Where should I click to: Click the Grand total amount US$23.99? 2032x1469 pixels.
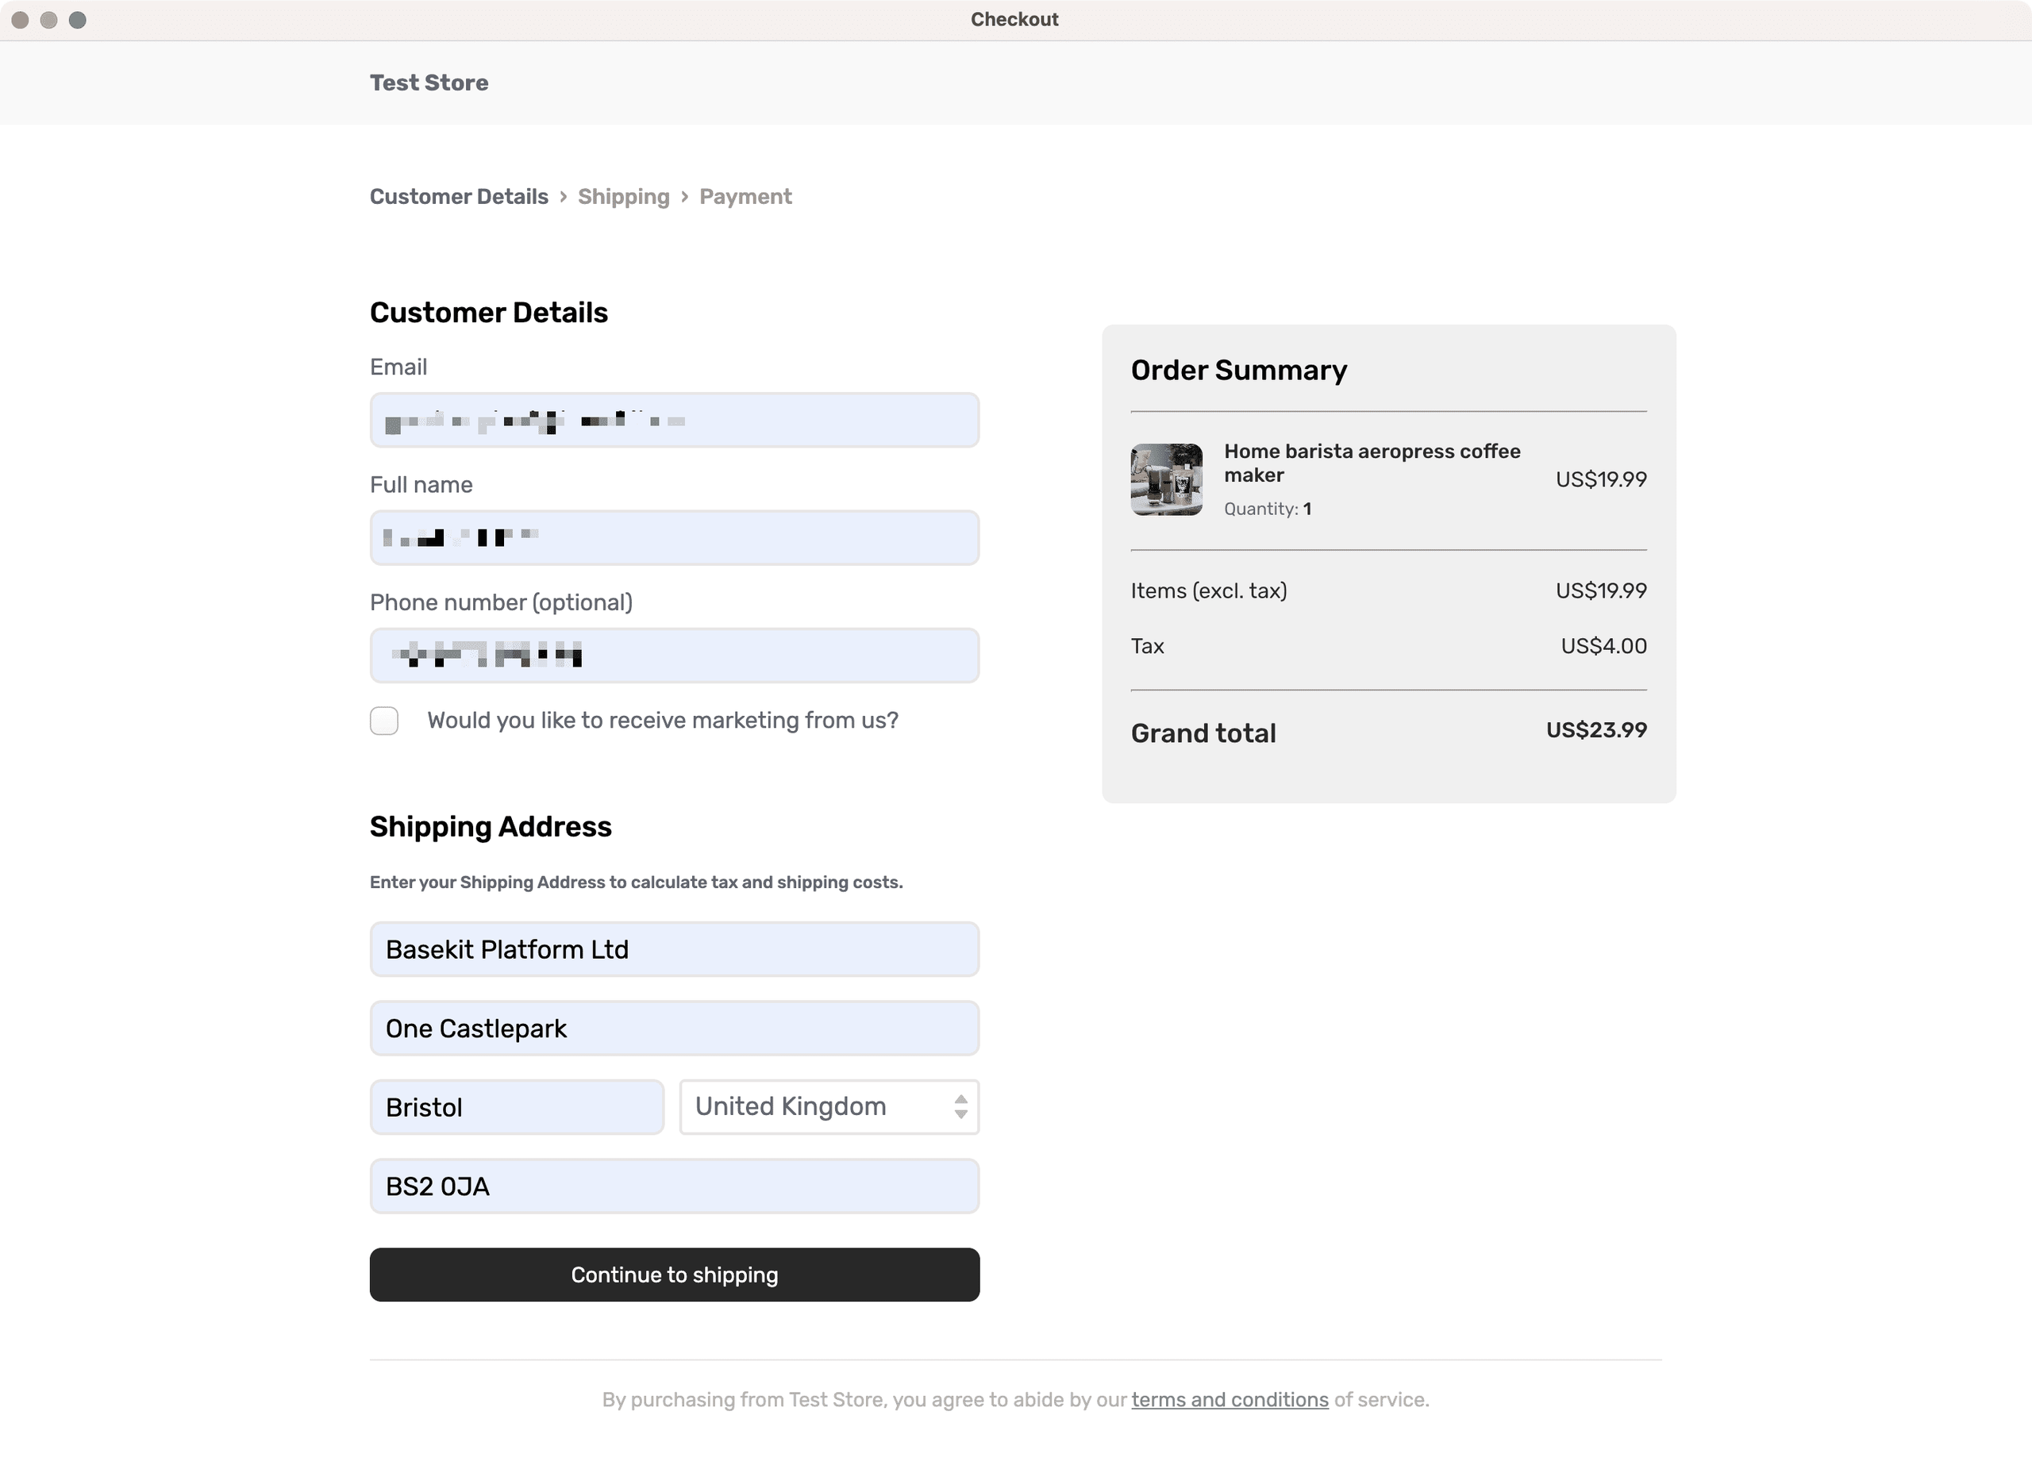tap(1595, 731)
